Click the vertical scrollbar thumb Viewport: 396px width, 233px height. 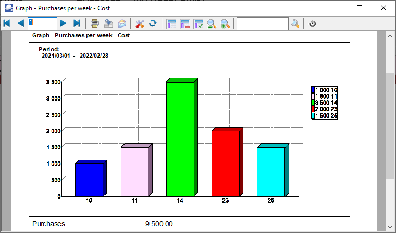coord(390,126)
